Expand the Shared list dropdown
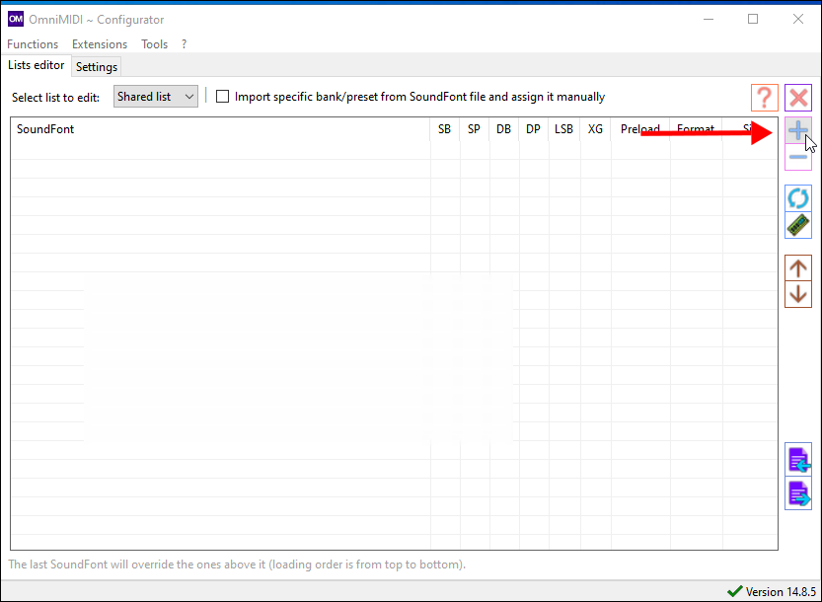This screenshot has height=602, width=822. 156,97
